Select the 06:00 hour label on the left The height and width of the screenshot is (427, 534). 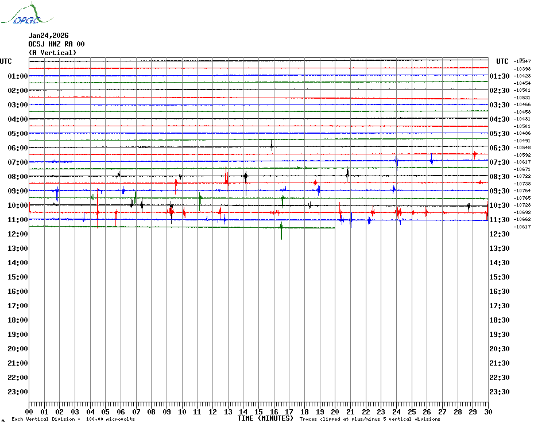point(18,148)
